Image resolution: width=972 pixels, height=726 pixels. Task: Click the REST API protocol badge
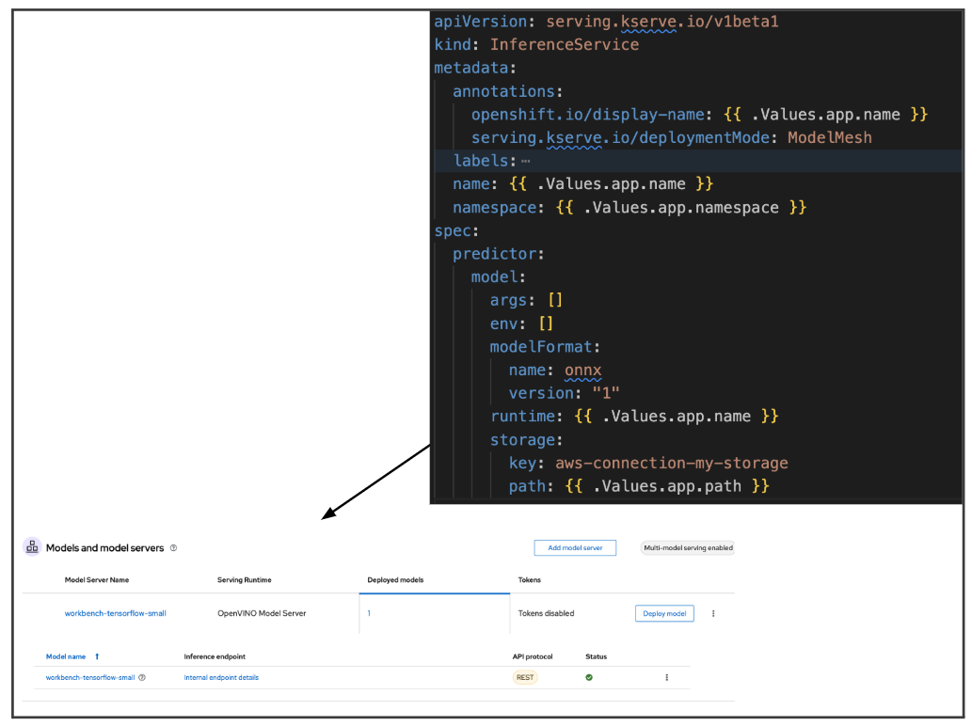(525, 677)
